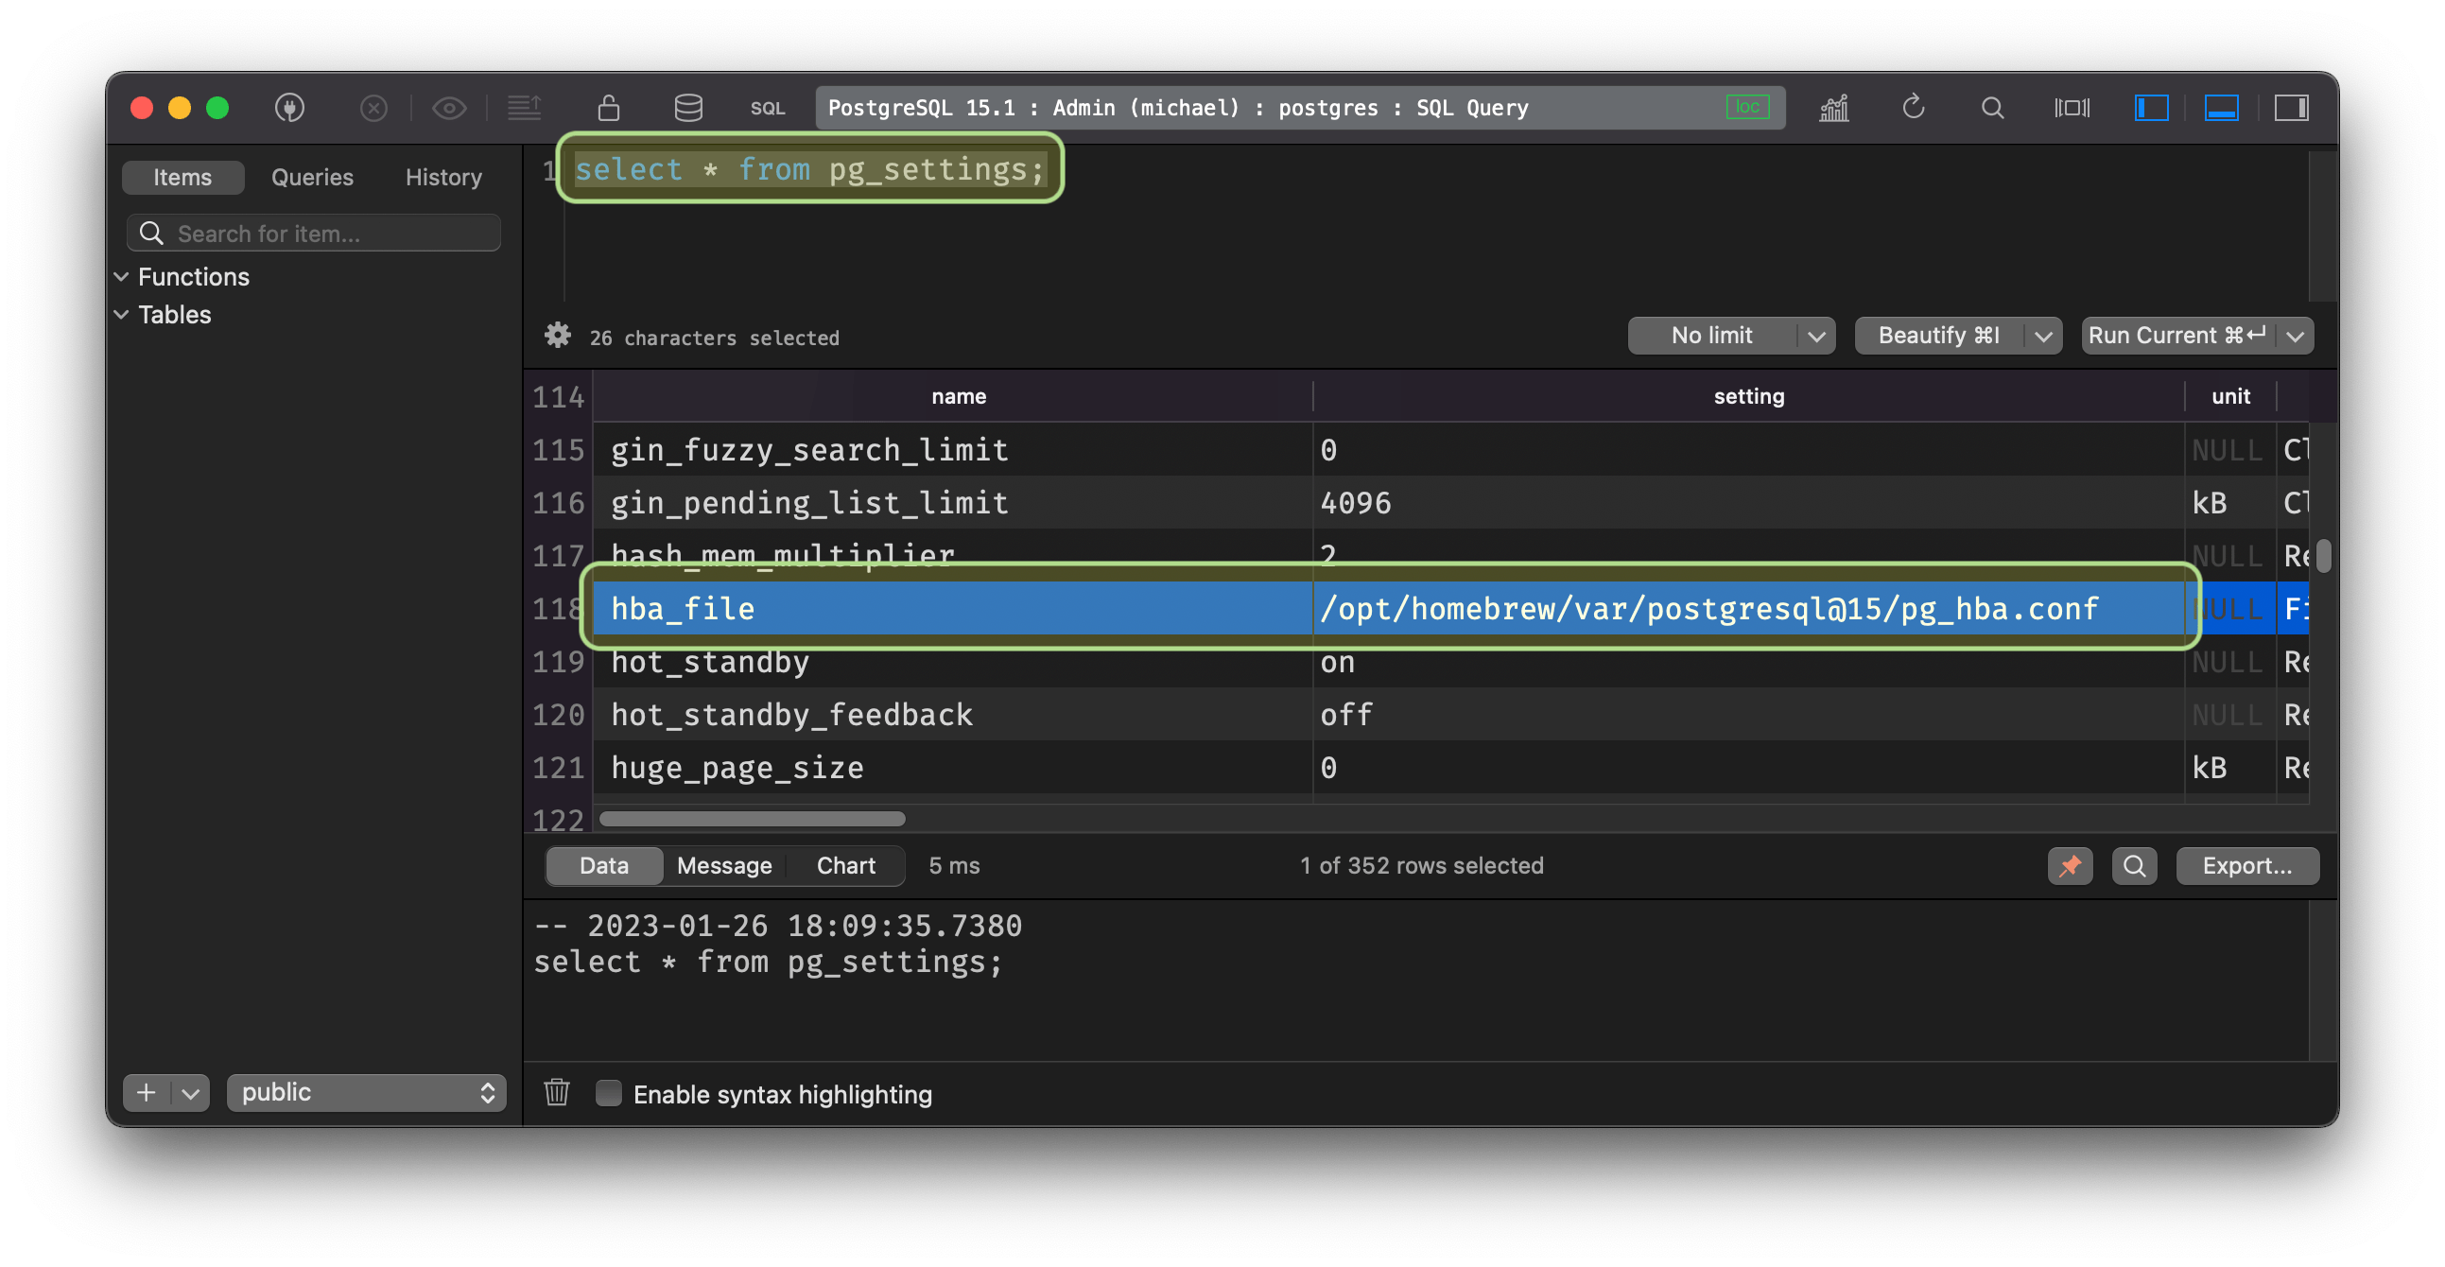Switch to the Message tab
This screenshot has height=1267, width=2445.
pos(724,865)
